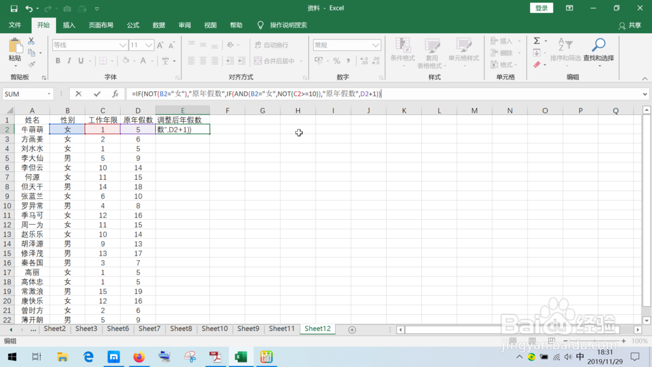Open the Insert Function fx dialog
Screen dimensions: 652x367
tap(115, 94)
